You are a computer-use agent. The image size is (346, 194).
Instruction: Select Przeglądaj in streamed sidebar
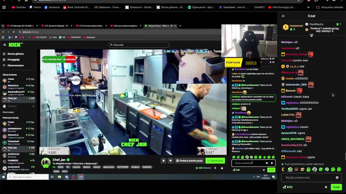coord(14,60)
